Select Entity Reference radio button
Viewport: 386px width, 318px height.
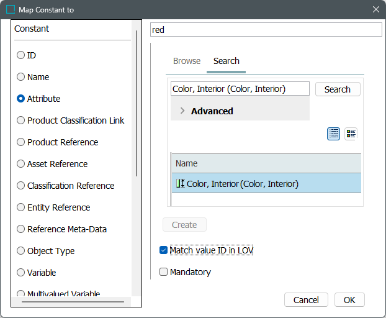click(x=20, y=207)
